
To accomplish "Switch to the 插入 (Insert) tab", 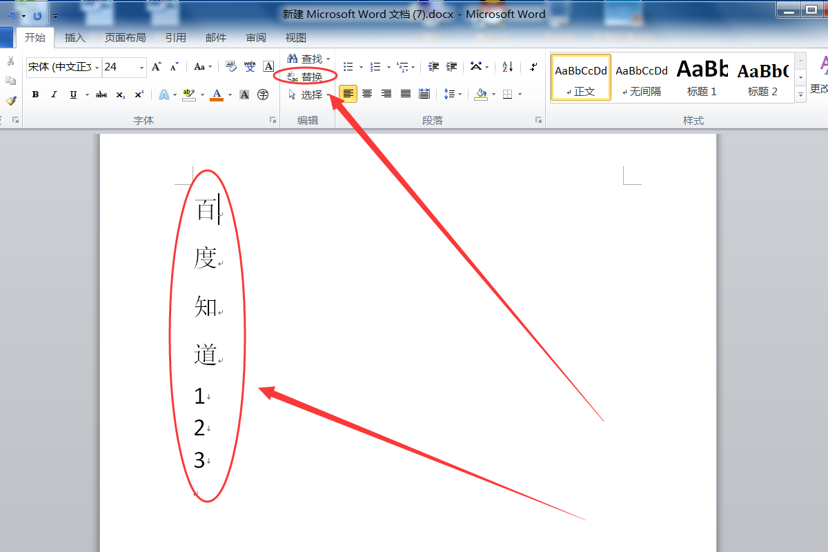I will click(75, 38).
